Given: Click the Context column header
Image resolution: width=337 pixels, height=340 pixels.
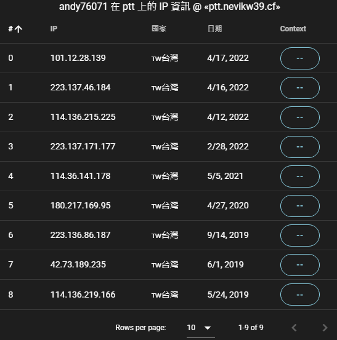Looking at the screenshot, I should pyautogui.click(x=293, y=29).
